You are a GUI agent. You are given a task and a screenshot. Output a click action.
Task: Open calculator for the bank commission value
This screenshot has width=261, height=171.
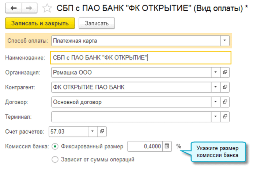(x=167, y=146)
